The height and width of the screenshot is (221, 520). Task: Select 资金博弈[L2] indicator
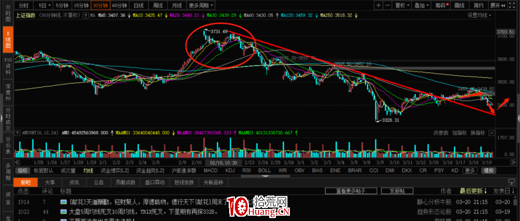click(x=115, y=170)
